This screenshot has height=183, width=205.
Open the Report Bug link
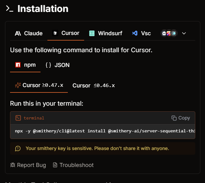pyautogui.click(x=28, y=165)
